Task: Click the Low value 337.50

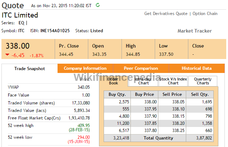Action: 166,54
